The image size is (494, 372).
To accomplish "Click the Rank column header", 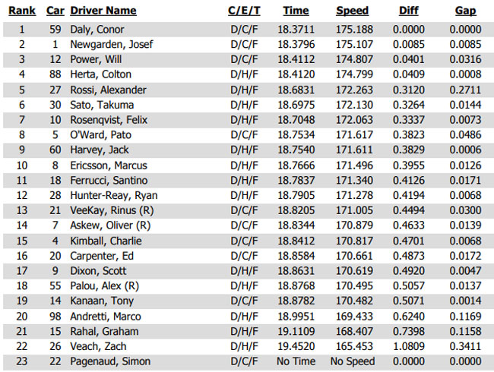I will tap(22, 11).
